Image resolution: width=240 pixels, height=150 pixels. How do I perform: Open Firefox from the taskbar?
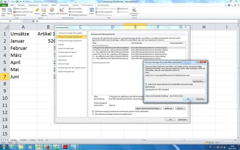(x=48, y=147)
